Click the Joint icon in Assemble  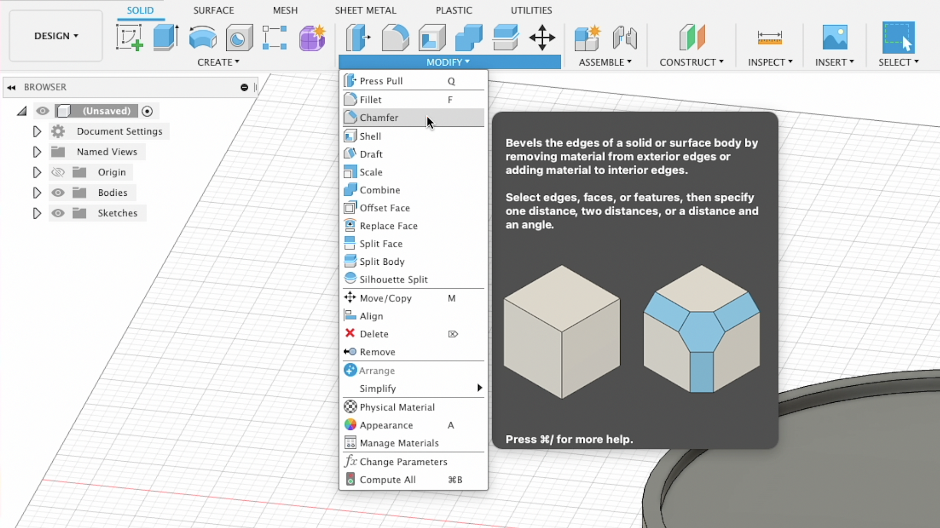click(x=625, y=37)
